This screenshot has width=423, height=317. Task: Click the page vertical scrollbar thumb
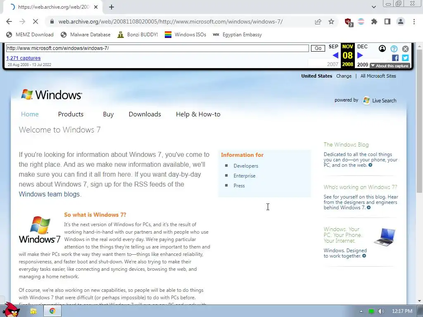point(419,121)
